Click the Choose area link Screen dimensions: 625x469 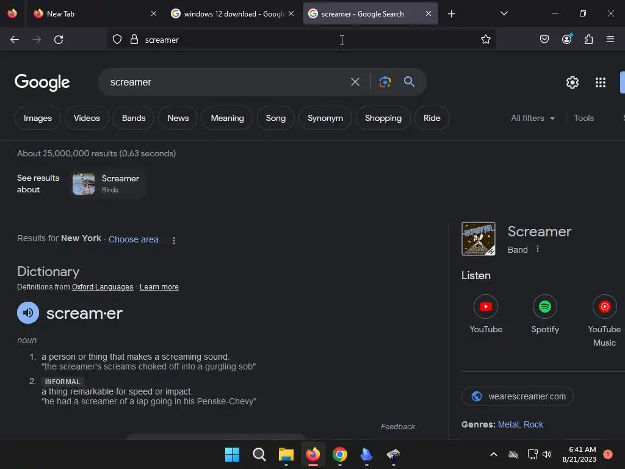click(134, 239)
